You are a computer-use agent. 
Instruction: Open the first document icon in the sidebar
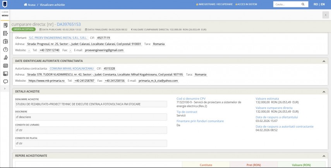coord(5,26)
